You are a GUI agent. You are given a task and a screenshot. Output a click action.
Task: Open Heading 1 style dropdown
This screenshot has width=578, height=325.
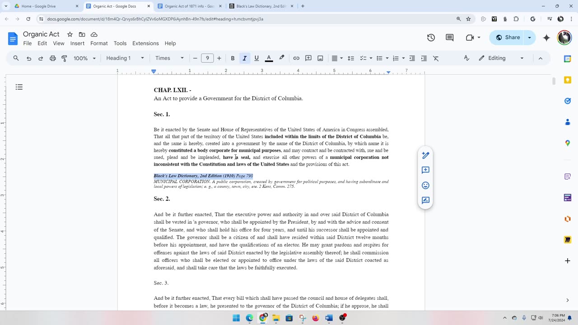pos(125,58)
